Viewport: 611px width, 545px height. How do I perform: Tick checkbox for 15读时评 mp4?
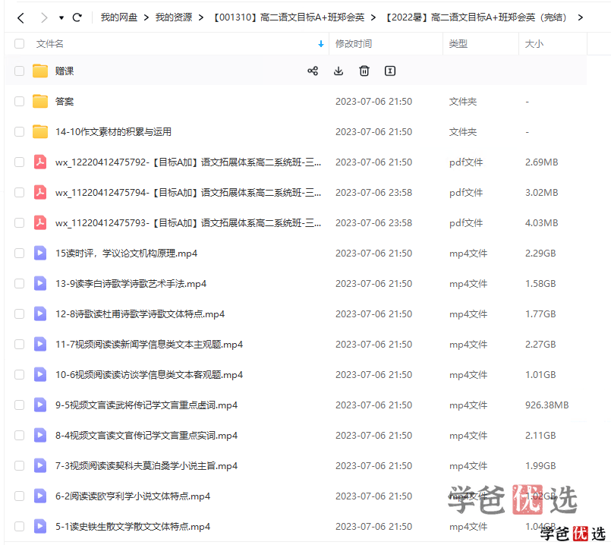coord(19,254)
